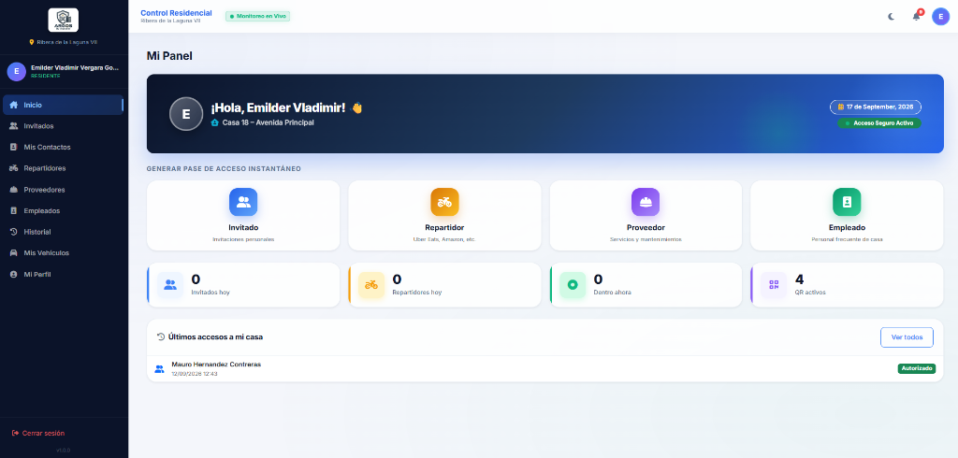Toggle dark mode moon icon
Image resolution: width=958 pixels, height=458 pixels.
point(892,17)
